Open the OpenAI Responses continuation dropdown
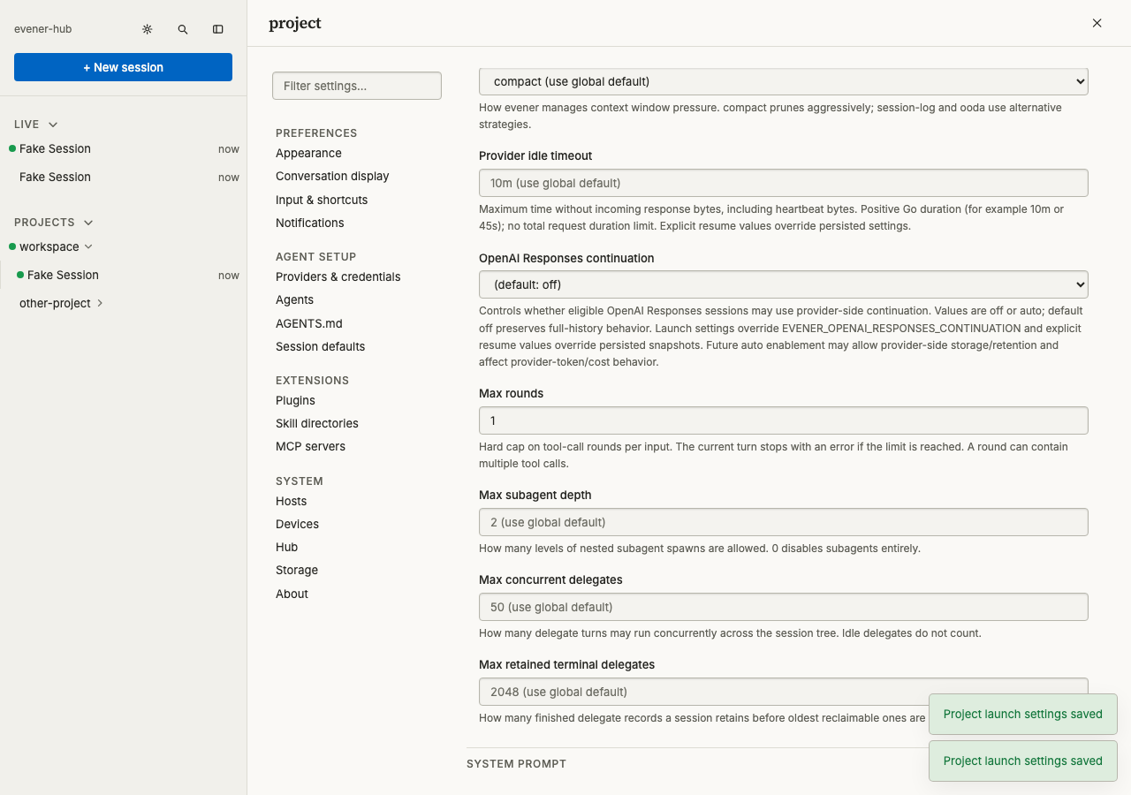 783,284
